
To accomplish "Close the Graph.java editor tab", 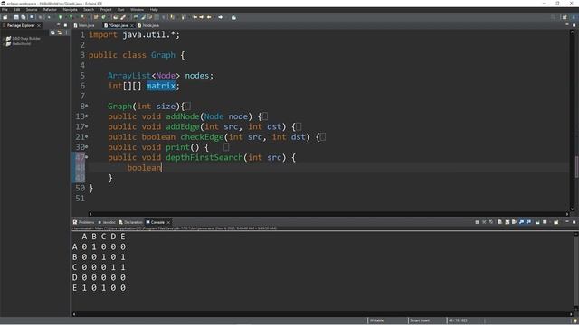I will (132, 25).
